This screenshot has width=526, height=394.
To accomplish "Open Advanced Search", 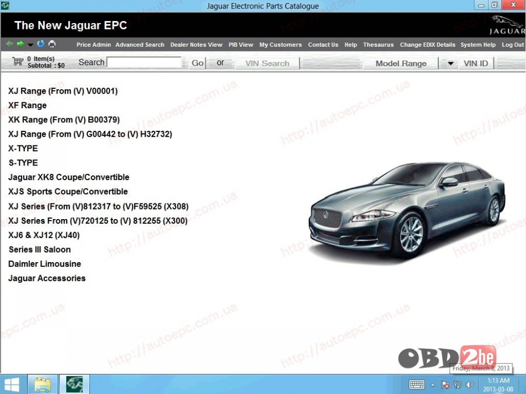I will coord(140,45).
